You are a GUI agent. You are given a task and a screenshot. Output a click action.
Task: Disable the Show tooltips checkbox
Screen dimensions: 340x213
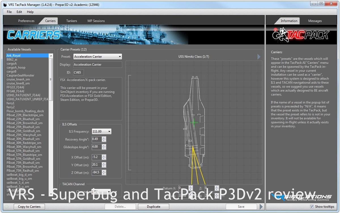pyautogui.click(x=312, y=207)
